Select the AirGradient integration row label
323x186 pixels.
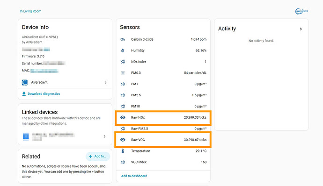tap(39, 82)
